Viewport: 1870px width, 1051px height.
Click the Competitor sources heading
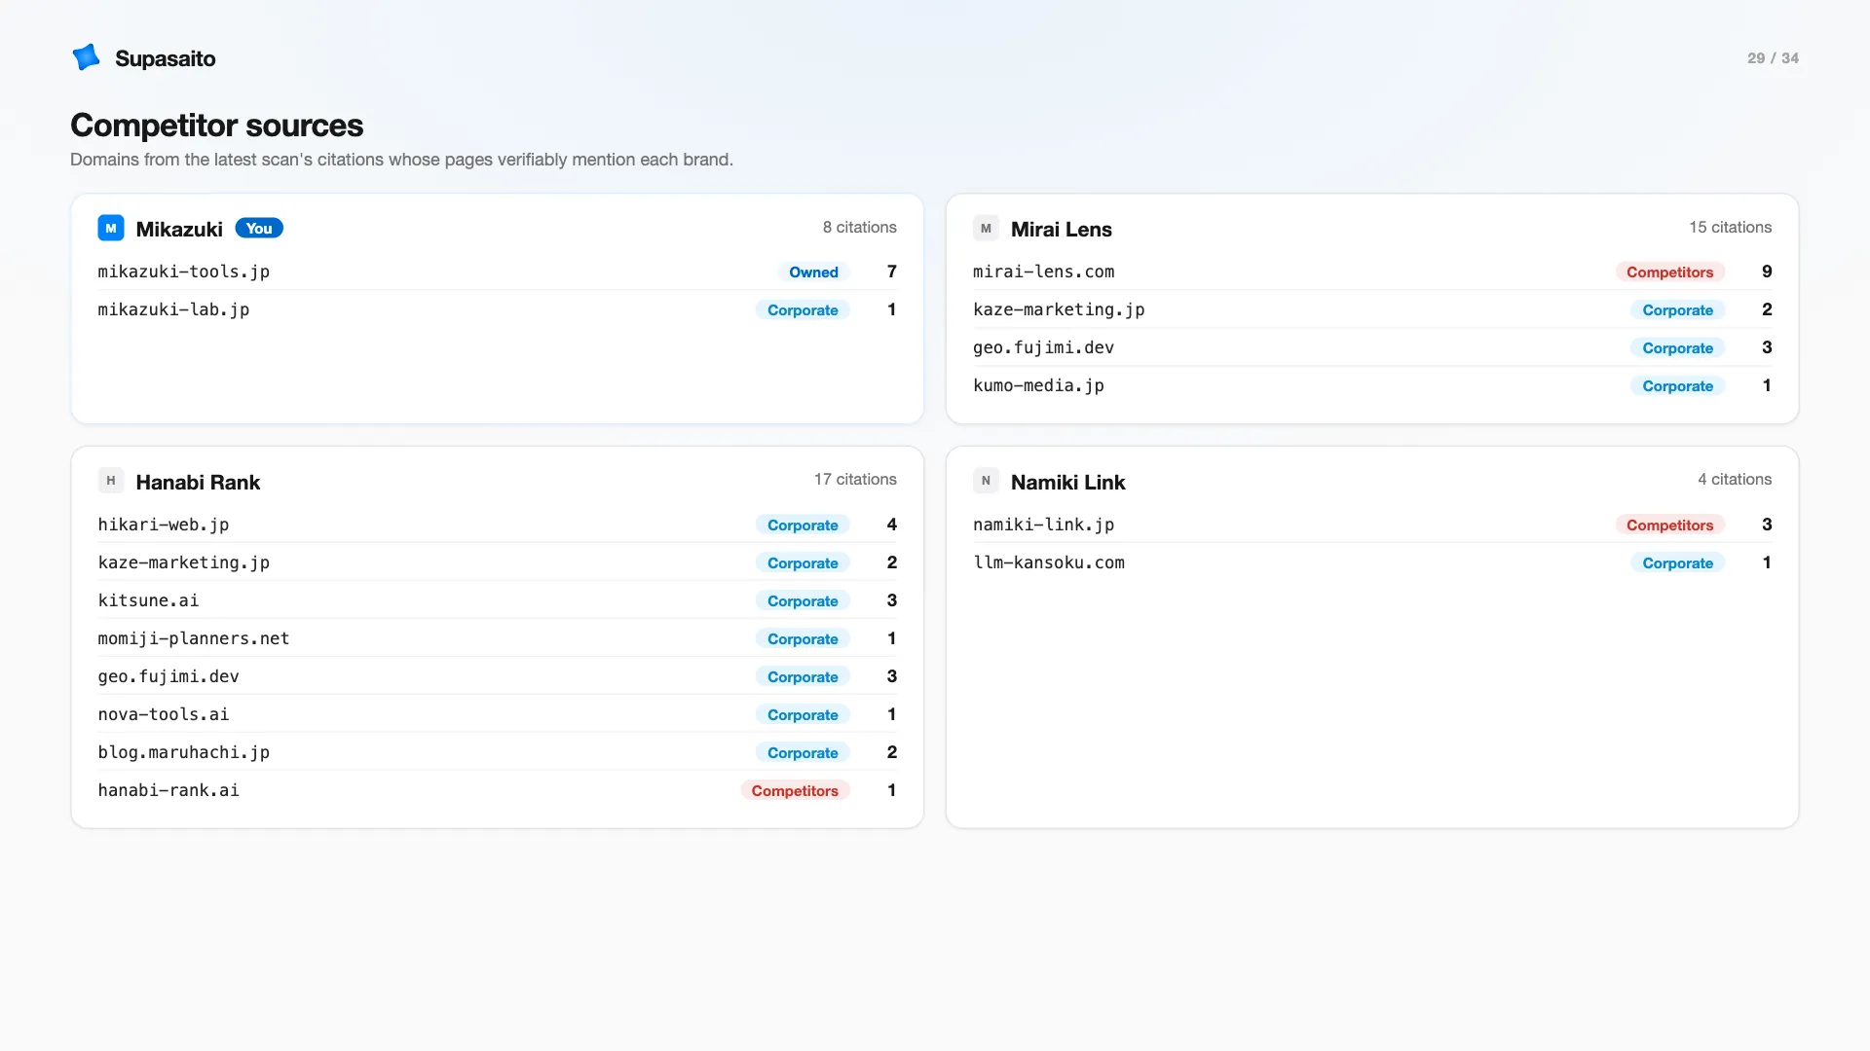point(216,126)
